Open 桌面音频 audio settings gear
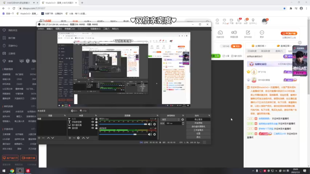This screenshot has height=174, width=310. click(155, 134)
